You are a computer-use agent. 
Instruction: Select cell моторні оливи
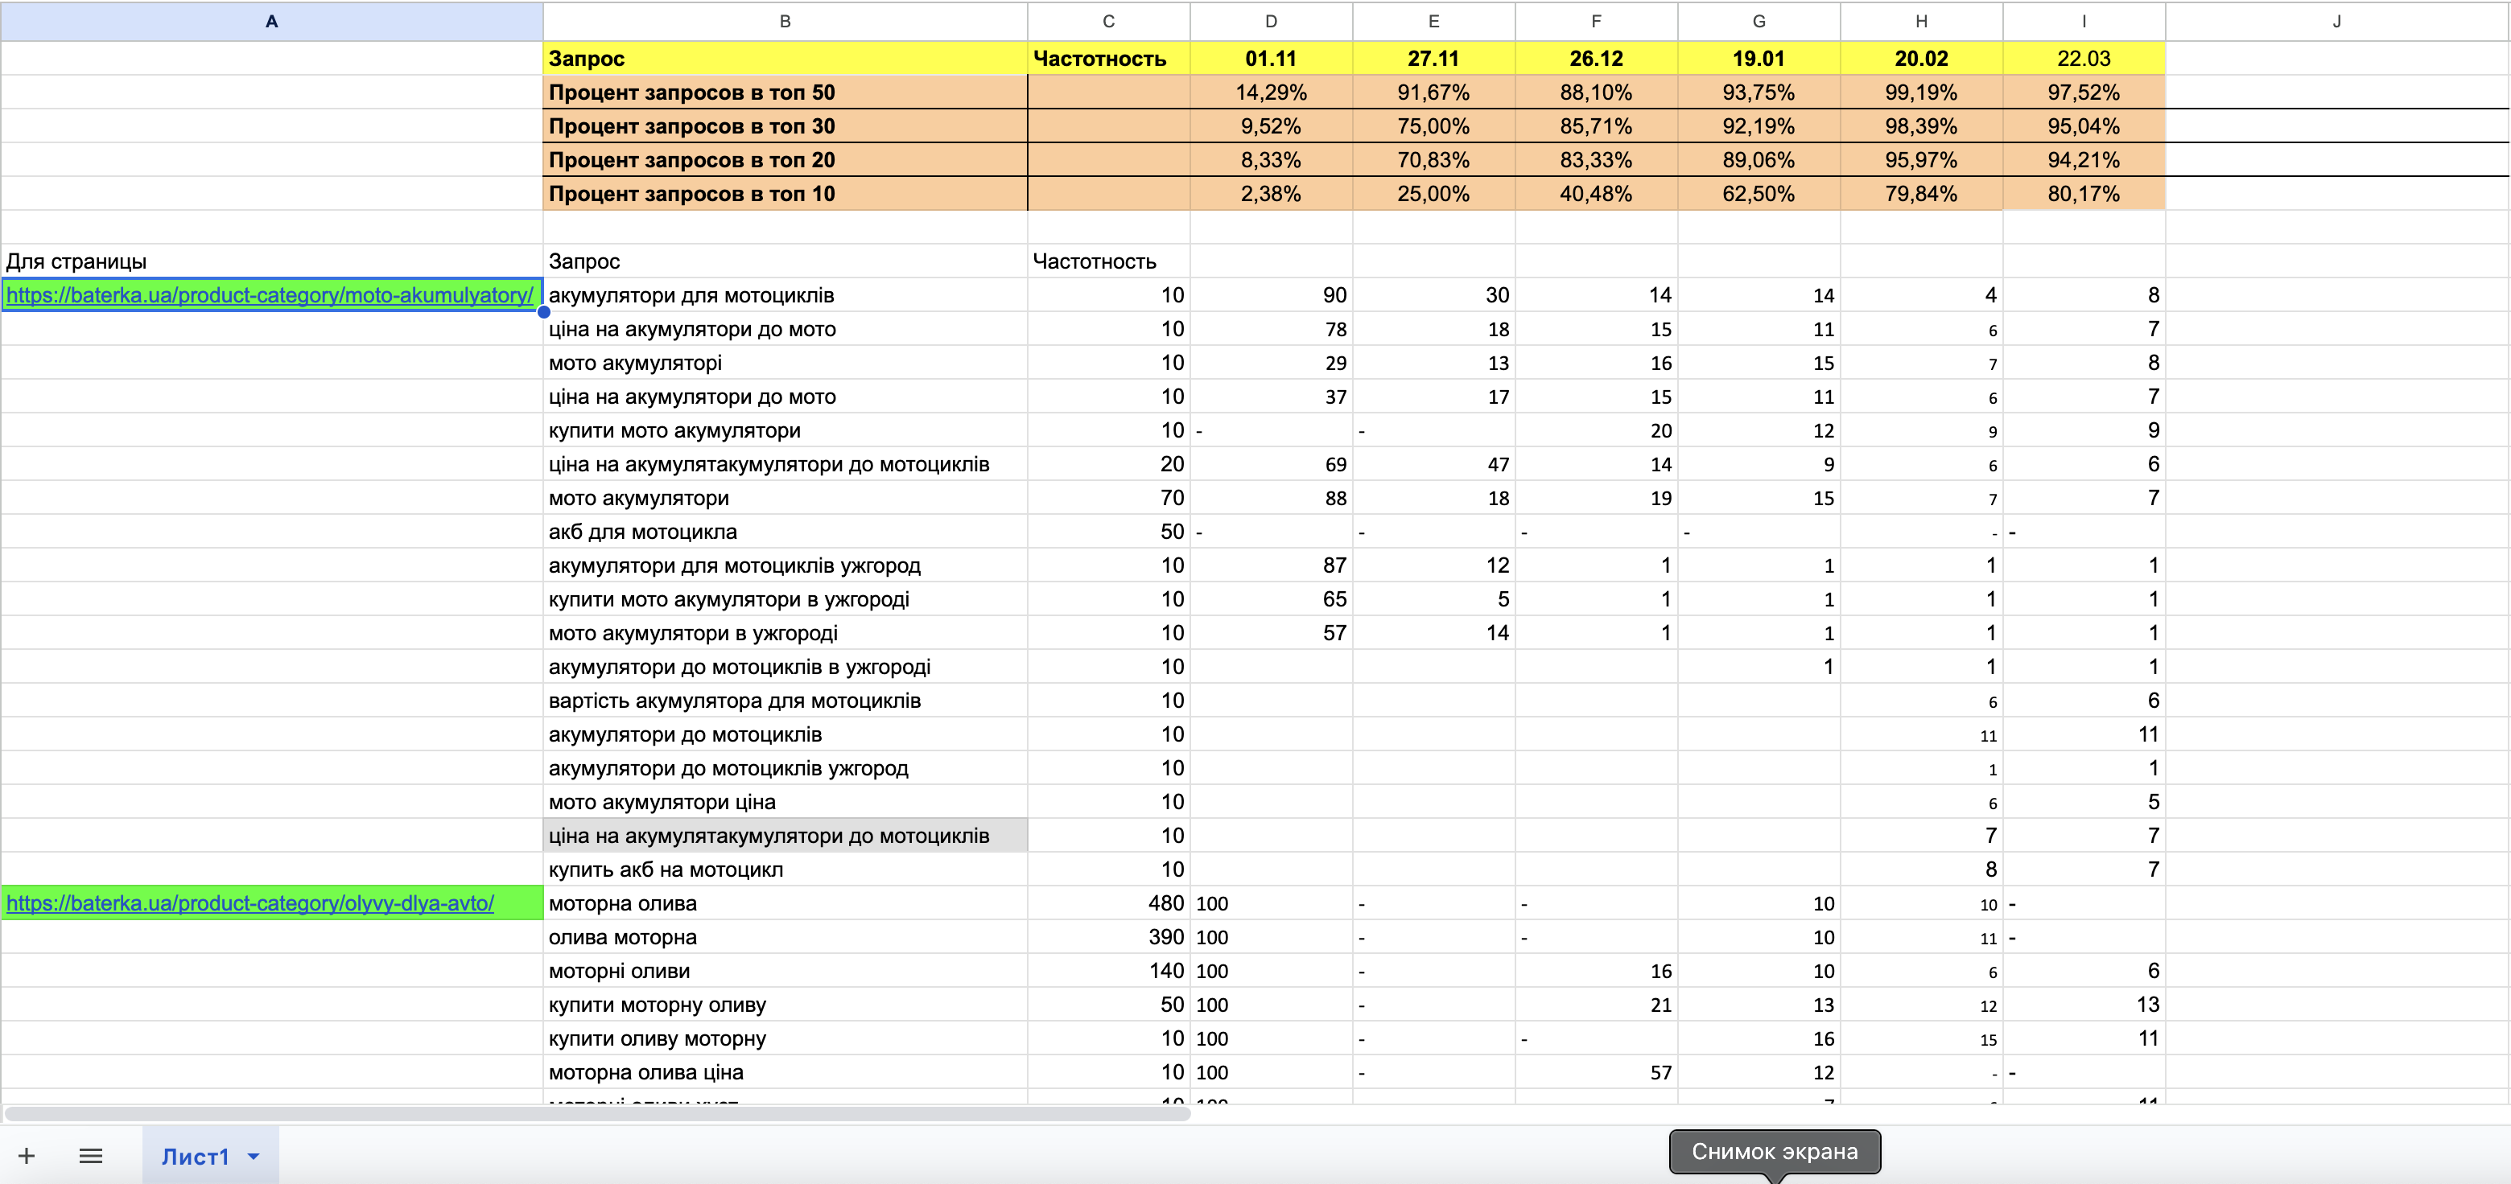[785, 971]
